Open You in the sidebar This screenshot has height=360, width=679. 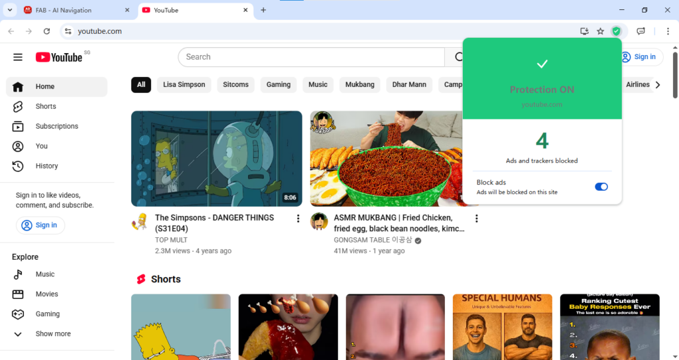click(x=57, y=147)
